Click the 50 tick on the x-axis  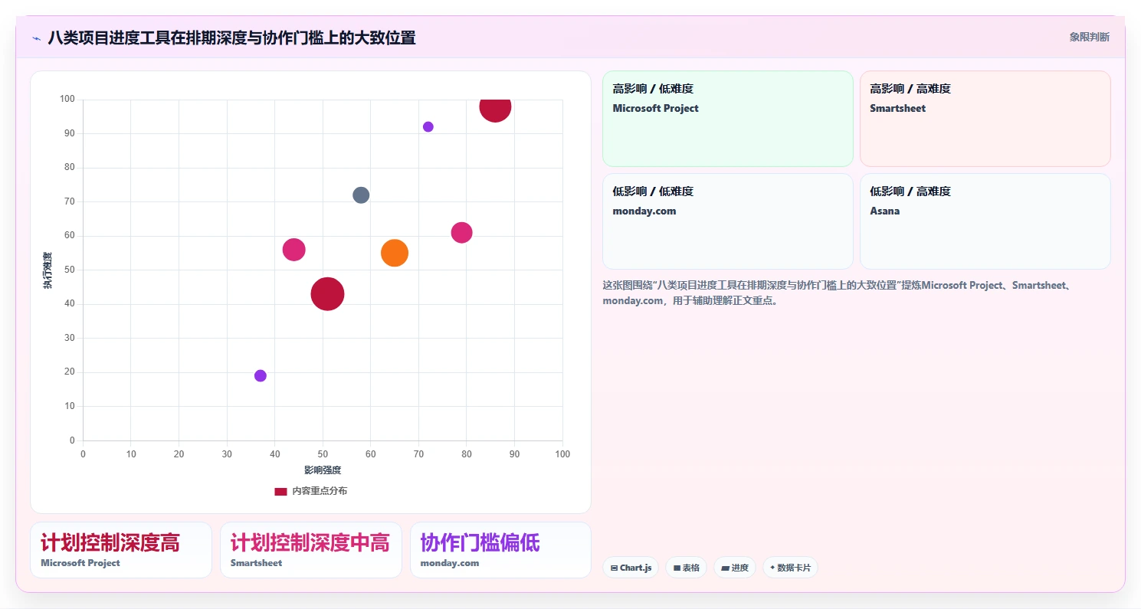(323, 454)
